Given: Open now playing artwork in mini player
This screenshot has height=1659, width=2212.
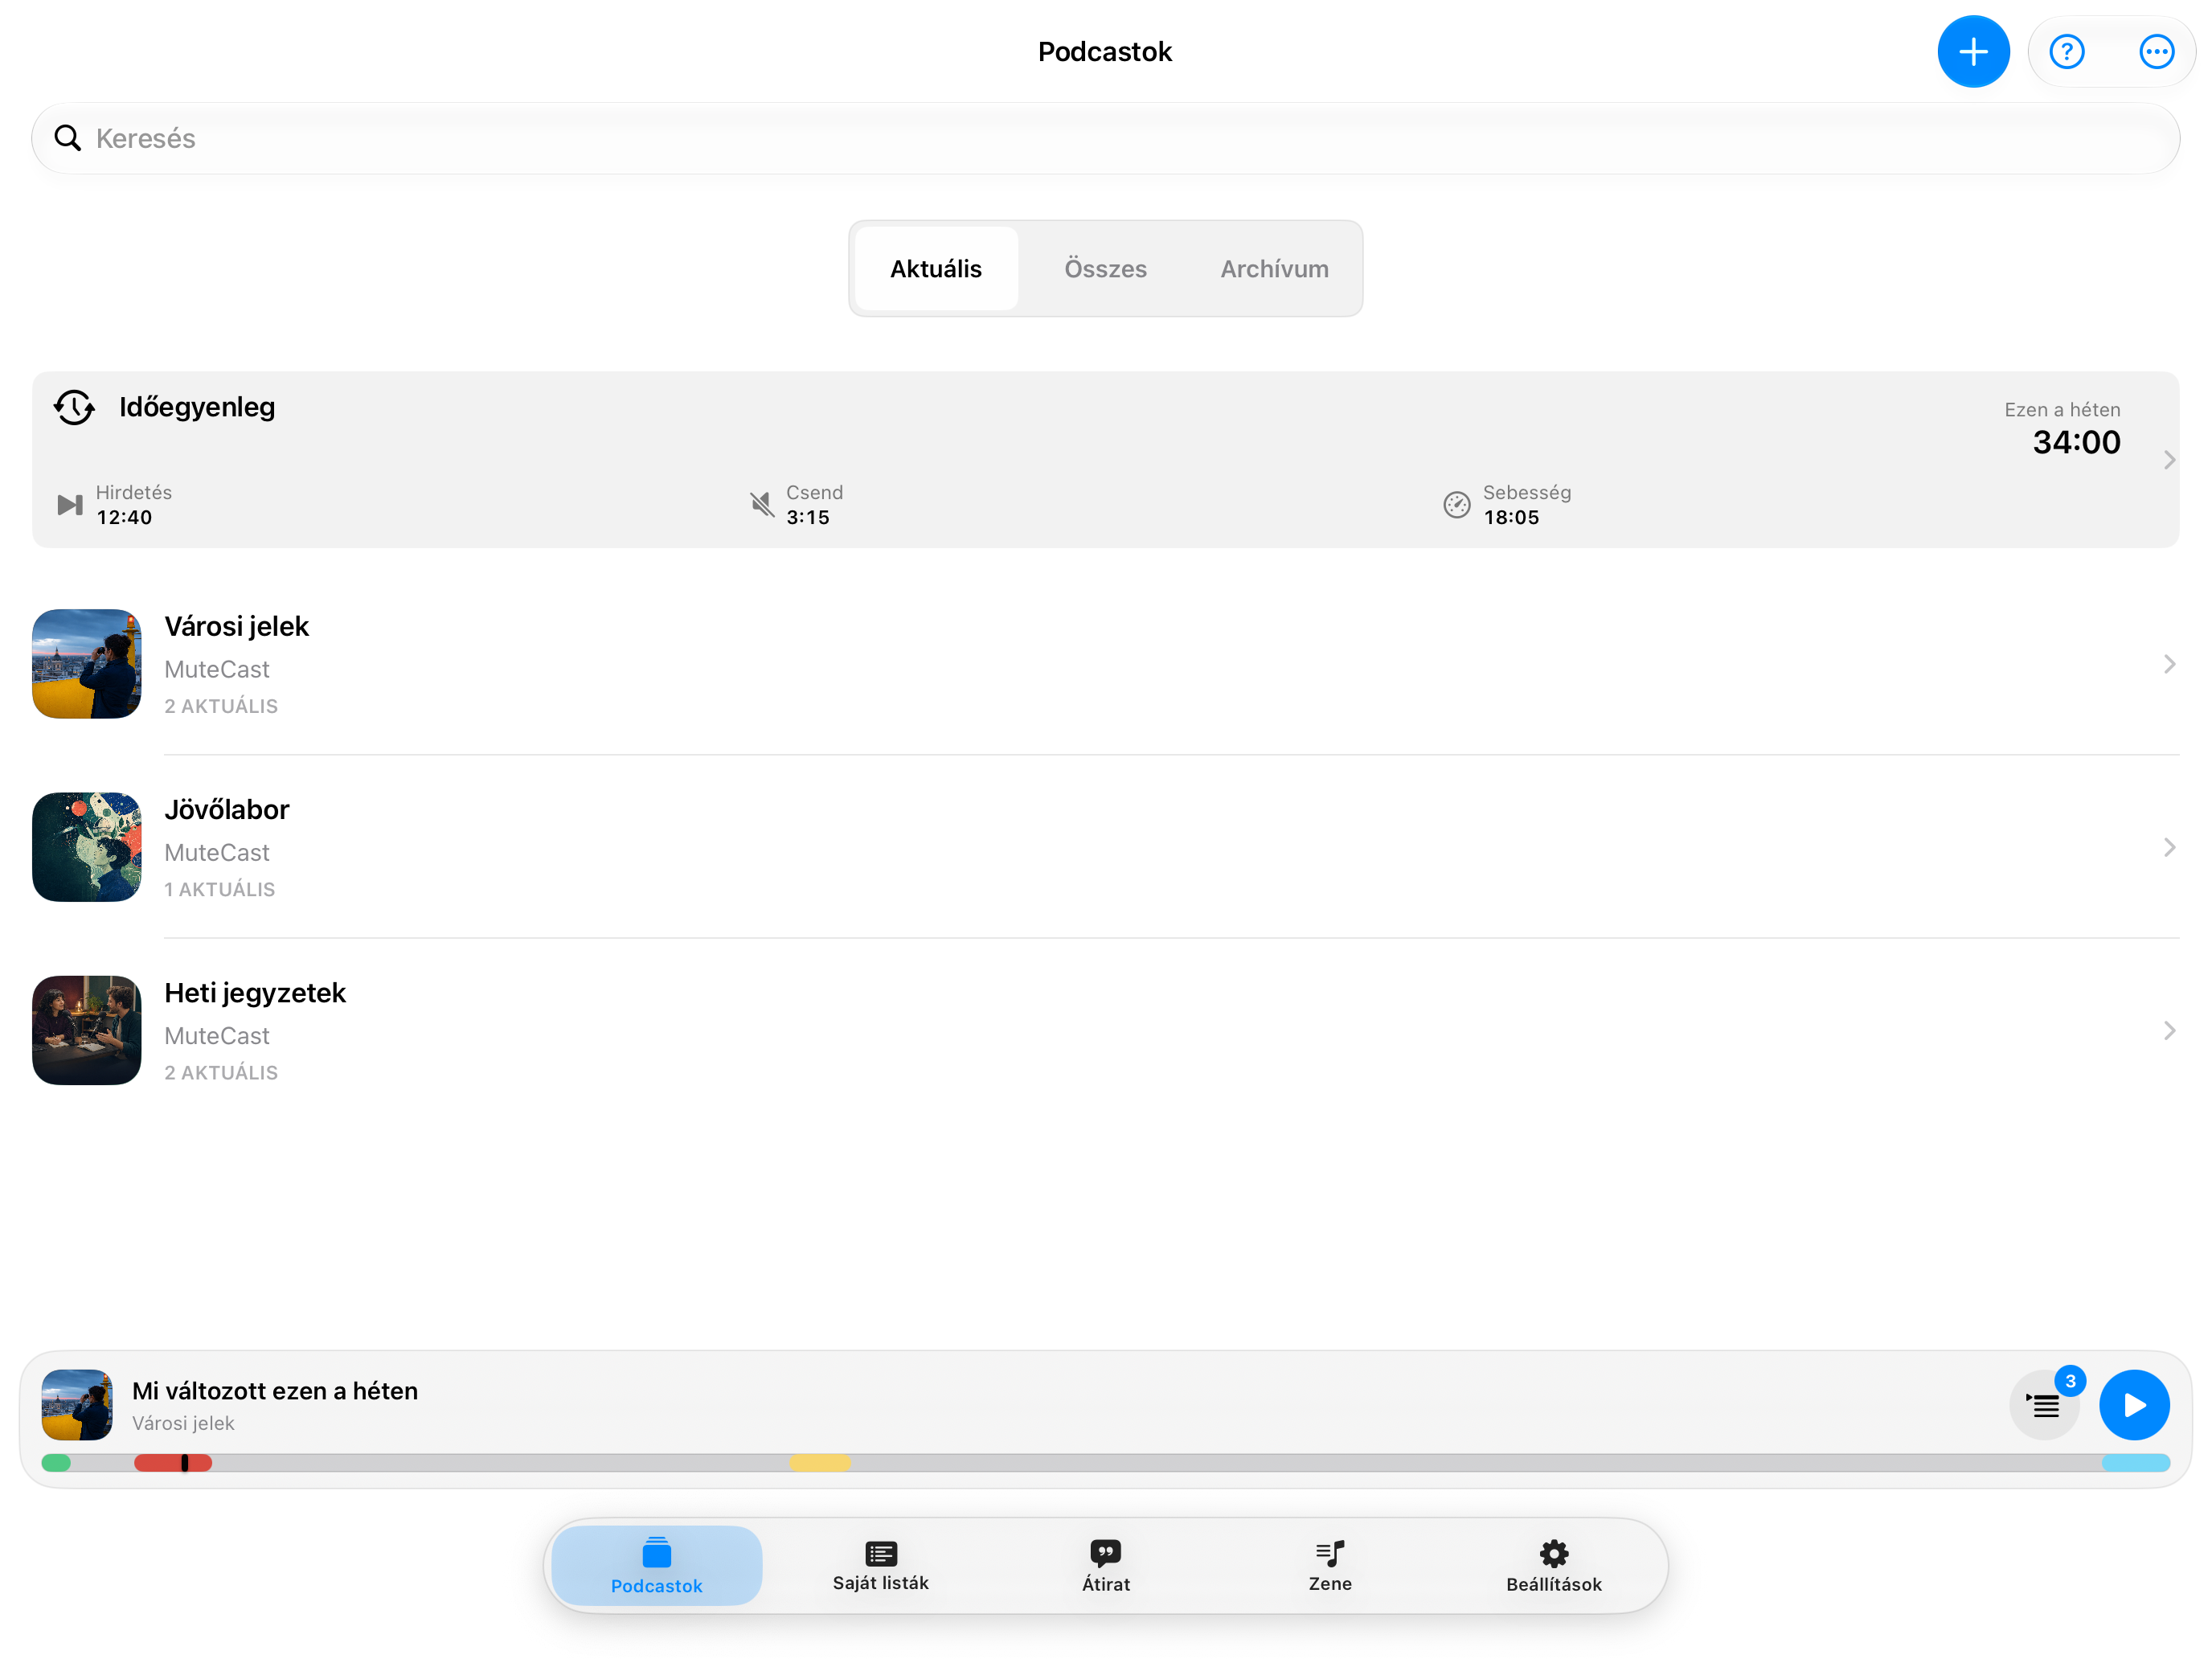Looking at the screenshot, I should click(77, 1404).
